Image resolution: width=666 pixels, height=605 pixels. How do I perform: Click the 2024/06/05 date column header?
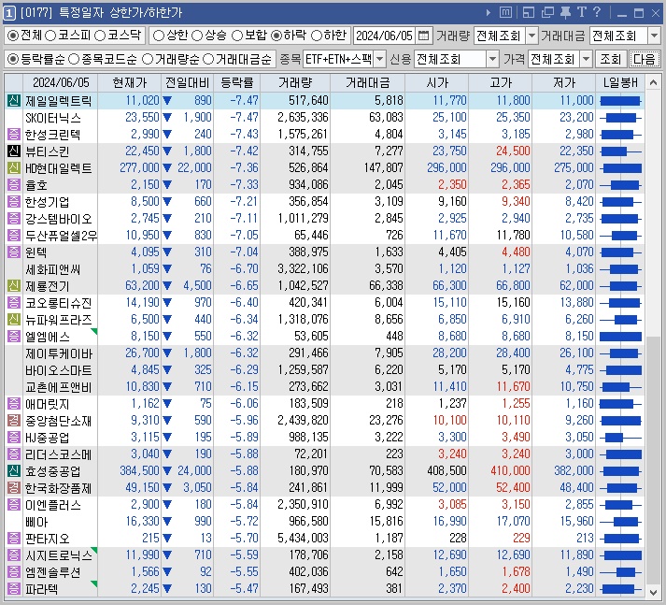(x=61, y=82)
